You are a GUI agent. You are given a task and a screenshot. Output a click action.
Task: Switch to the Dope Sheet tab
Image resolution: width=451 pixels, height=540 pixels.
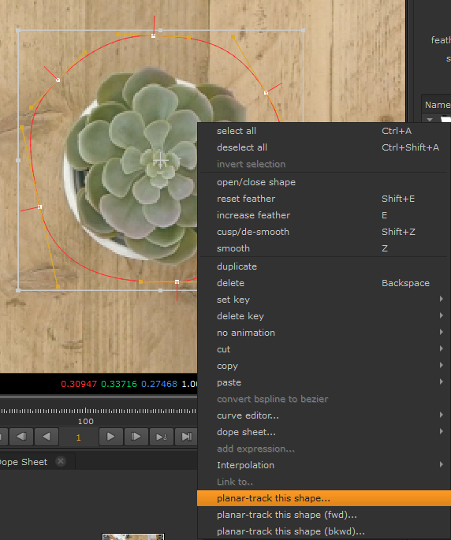click(24, 462)
